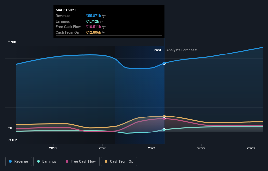This screenshot has height=171, width=268.
Task: Toggle the Free Cash Flow legend series
Action: click(81, 162)
